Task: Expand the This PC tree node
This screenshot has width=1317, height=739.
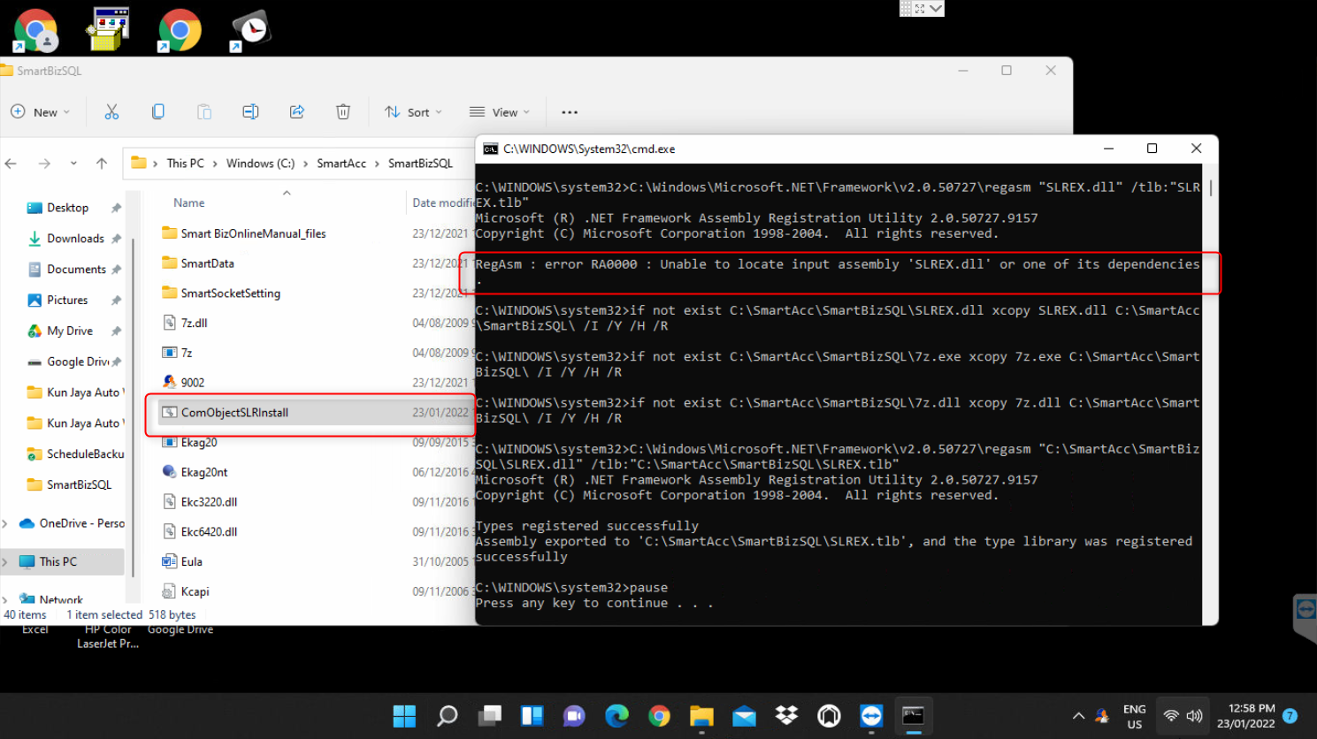Action: point(5,562)
